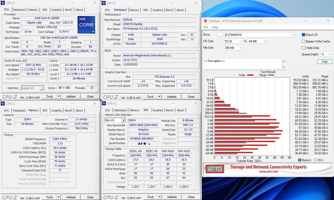This screenshot has height=200, width=334.
Task: Click the CPU-Z title icon of the Mainboard window
Action: [x=104, y=3]
